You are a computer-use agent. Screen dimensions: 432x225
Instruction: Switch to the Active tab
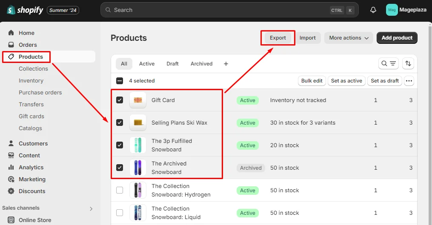(147, 64)
